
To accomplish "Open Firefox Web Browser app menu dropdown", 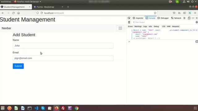I will [28, 2].
